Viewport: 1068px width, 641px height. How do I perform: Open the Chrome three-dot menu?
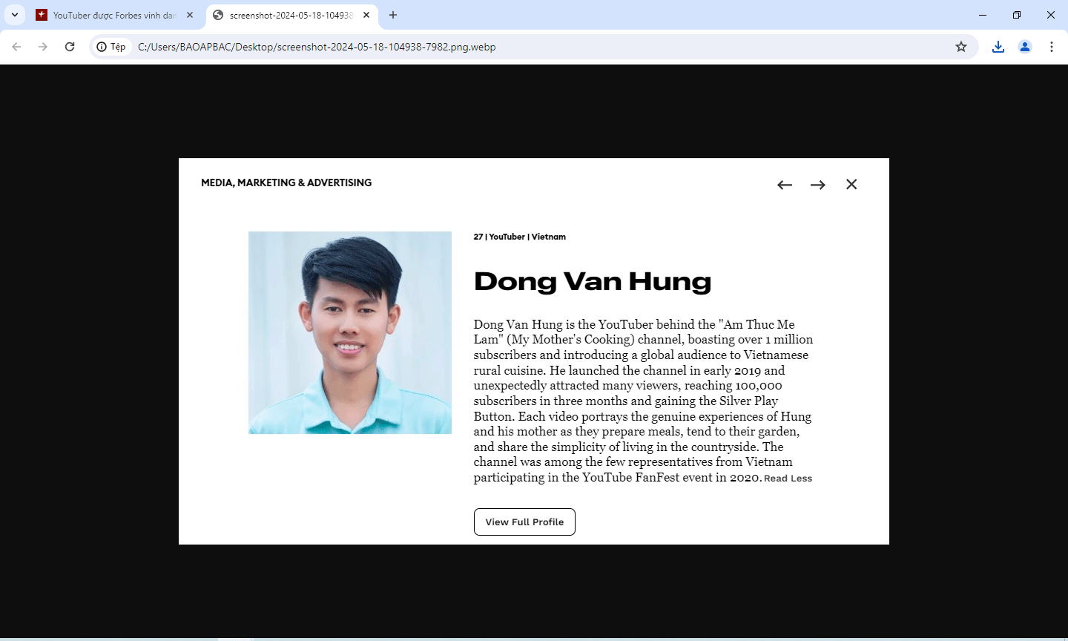click(x=1052, y=47)
